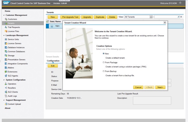Open Audit Logs in sidebar
The width and height of the screenshot is (188, 122).
point(12,96)
